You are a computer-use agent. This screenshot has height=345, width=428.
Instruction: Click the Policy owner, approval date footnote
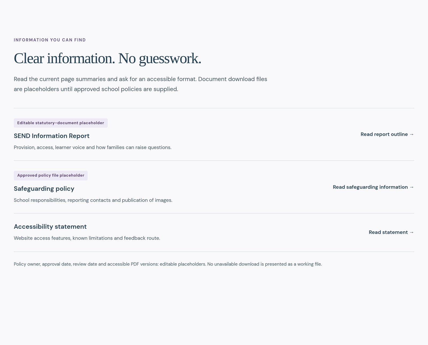point(168,264)
